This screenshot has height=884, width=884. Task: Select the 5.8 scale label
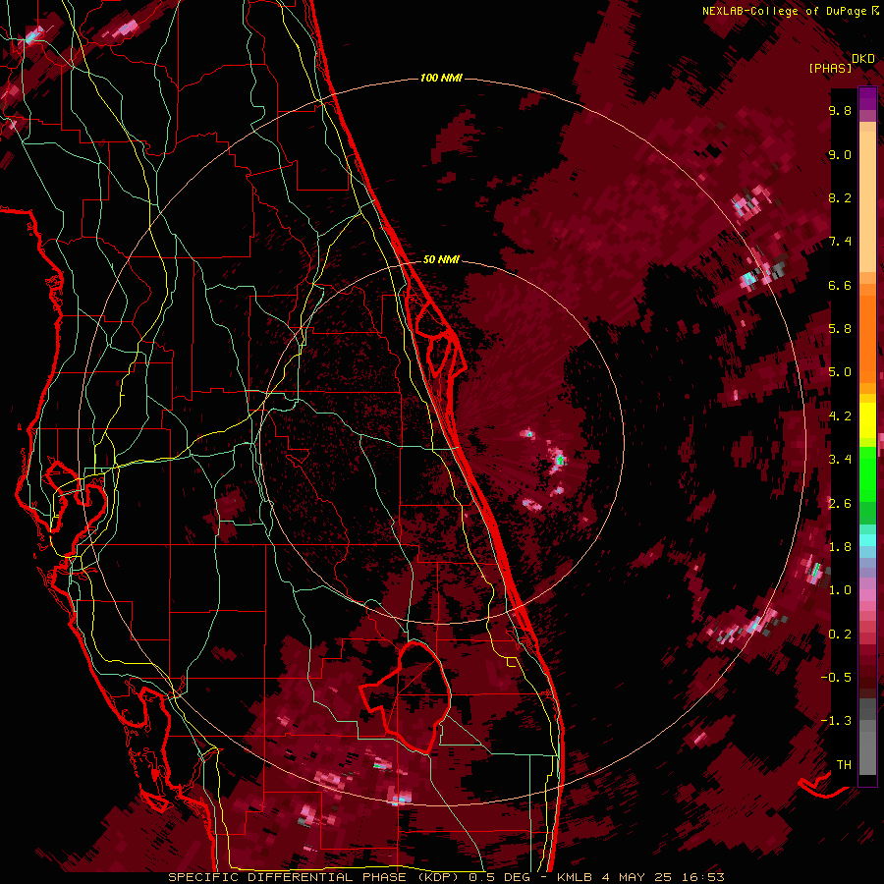(x=840, y=329)
